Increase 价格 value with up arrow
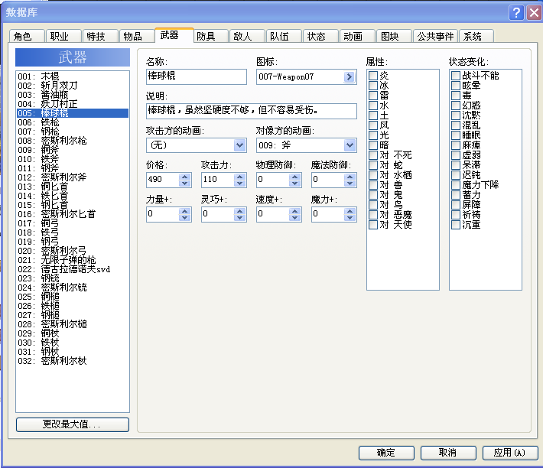543x468 pixels. (x=184, y=177)
